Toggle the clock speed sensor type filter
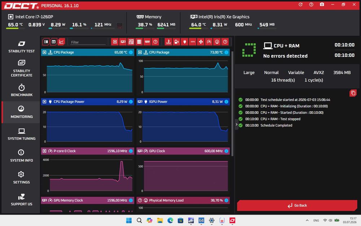Screen dimensions: 361x226 [x=209, y=42]
